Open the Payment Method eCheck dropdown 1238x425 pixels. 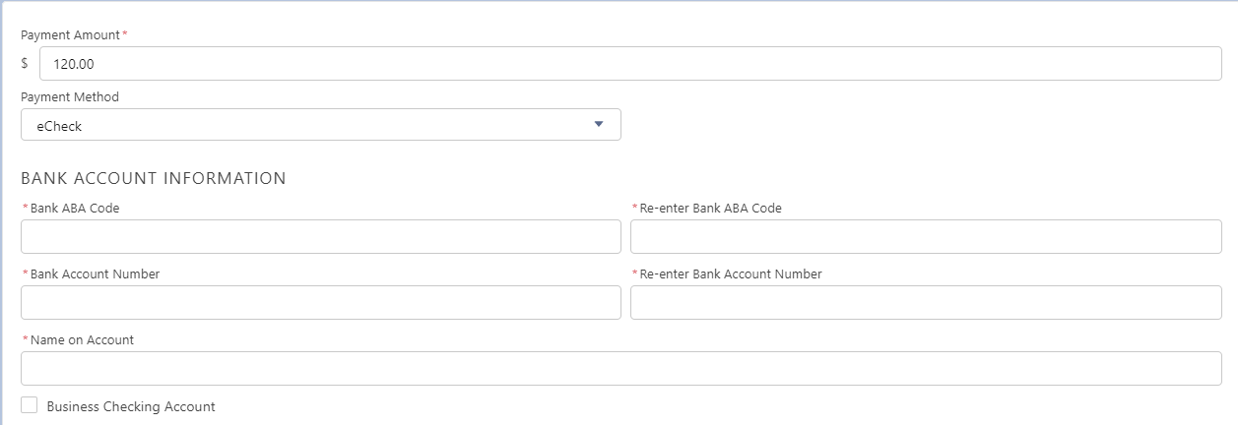point(320,125)
